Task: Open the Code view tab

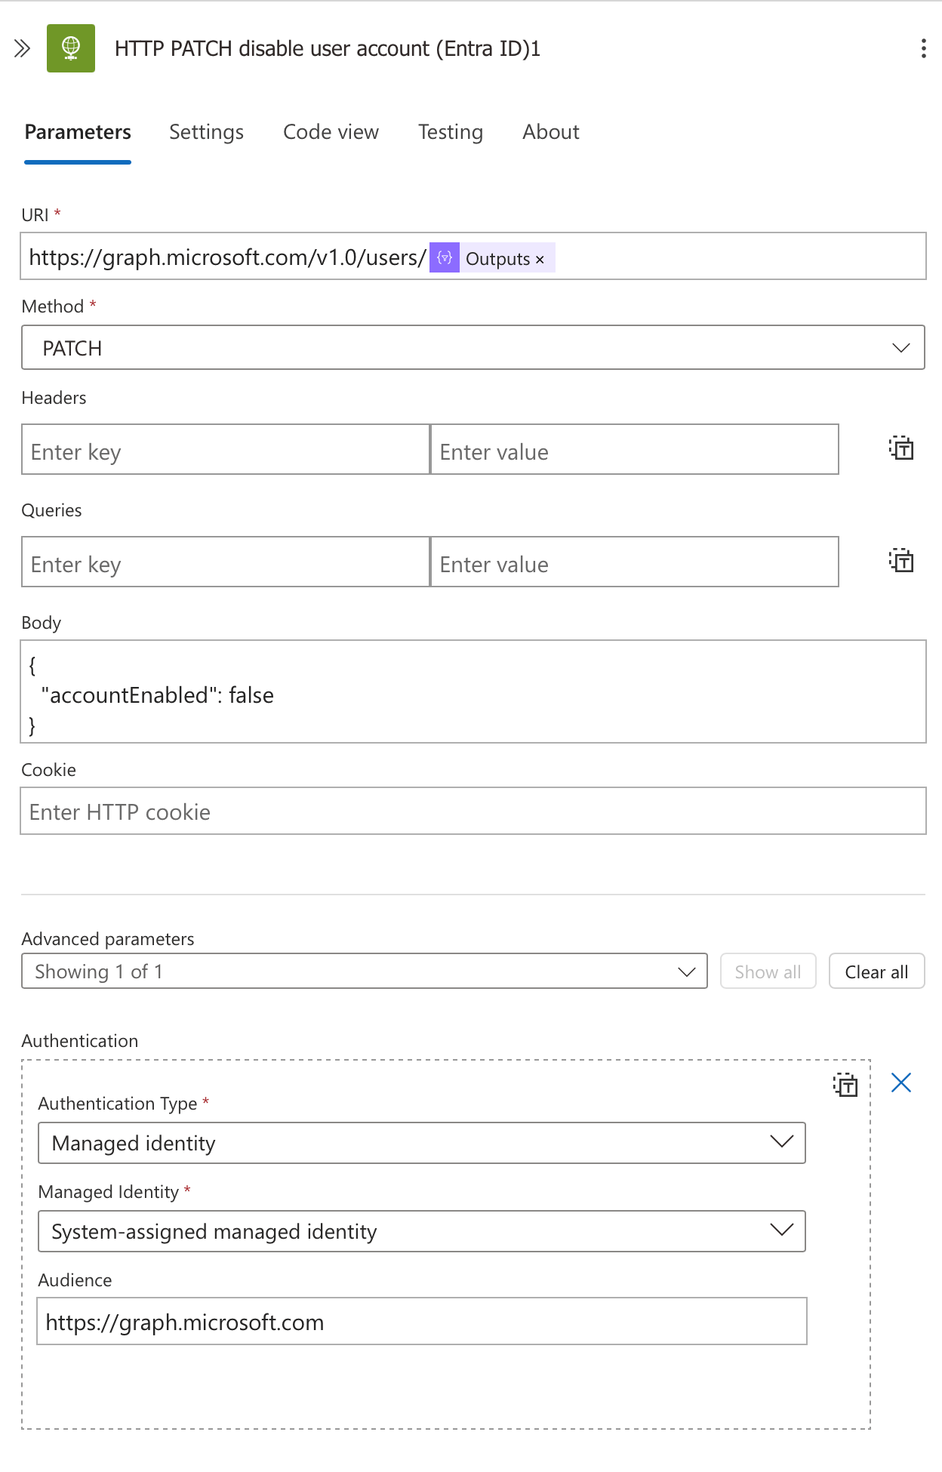Action: (x=331, y=132)
